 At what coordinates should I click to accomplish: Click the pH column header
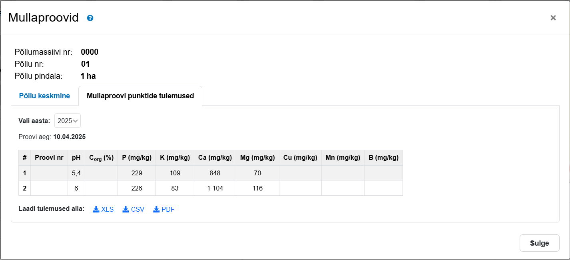pyautogui.click(x=76, y=158)
